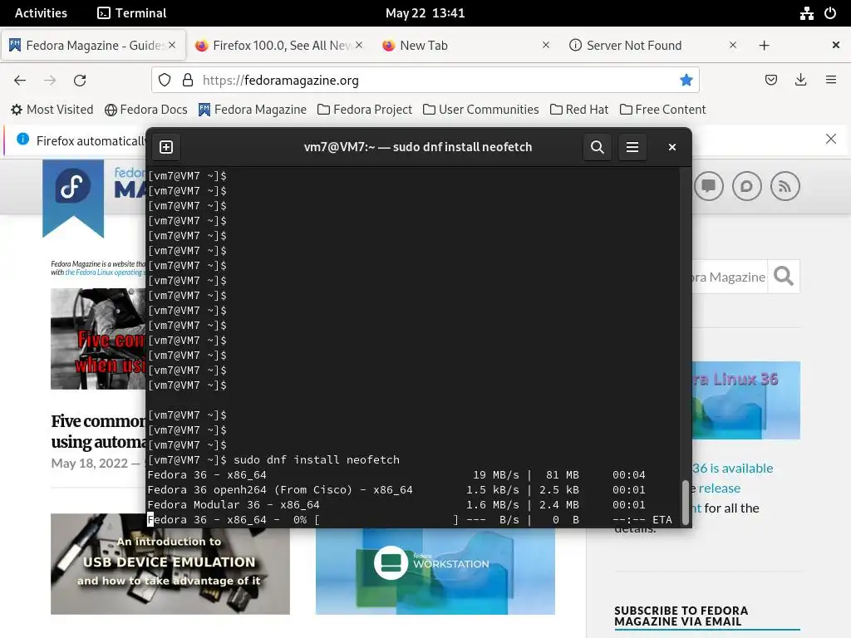The height and width of the screenshot is (638, 851).
Task: Open a new terminal tab with the plus icon
Action: (x=166, y=147)
